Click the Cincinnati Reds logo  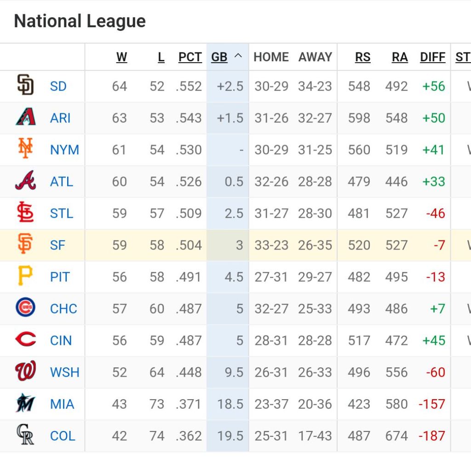[25, 340]
